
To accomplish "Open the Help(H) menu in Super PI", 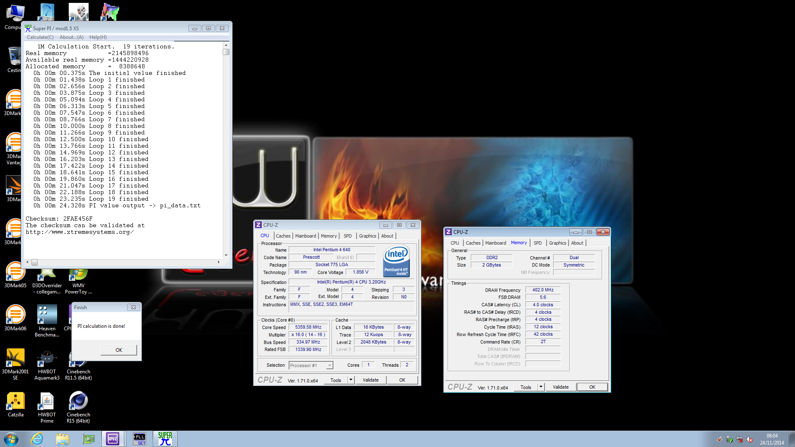I will point(98,37).
